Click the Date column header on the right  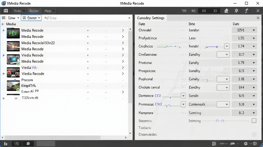236,24
